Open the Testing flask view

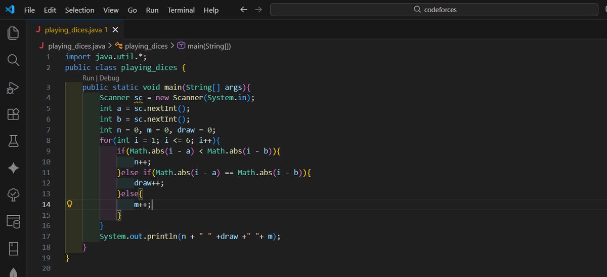tap(13, 141)
